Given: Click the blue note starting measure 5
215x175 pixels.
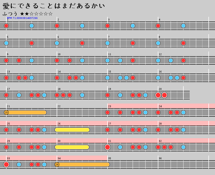Looking at the screenshot, I should pos(6,43).
